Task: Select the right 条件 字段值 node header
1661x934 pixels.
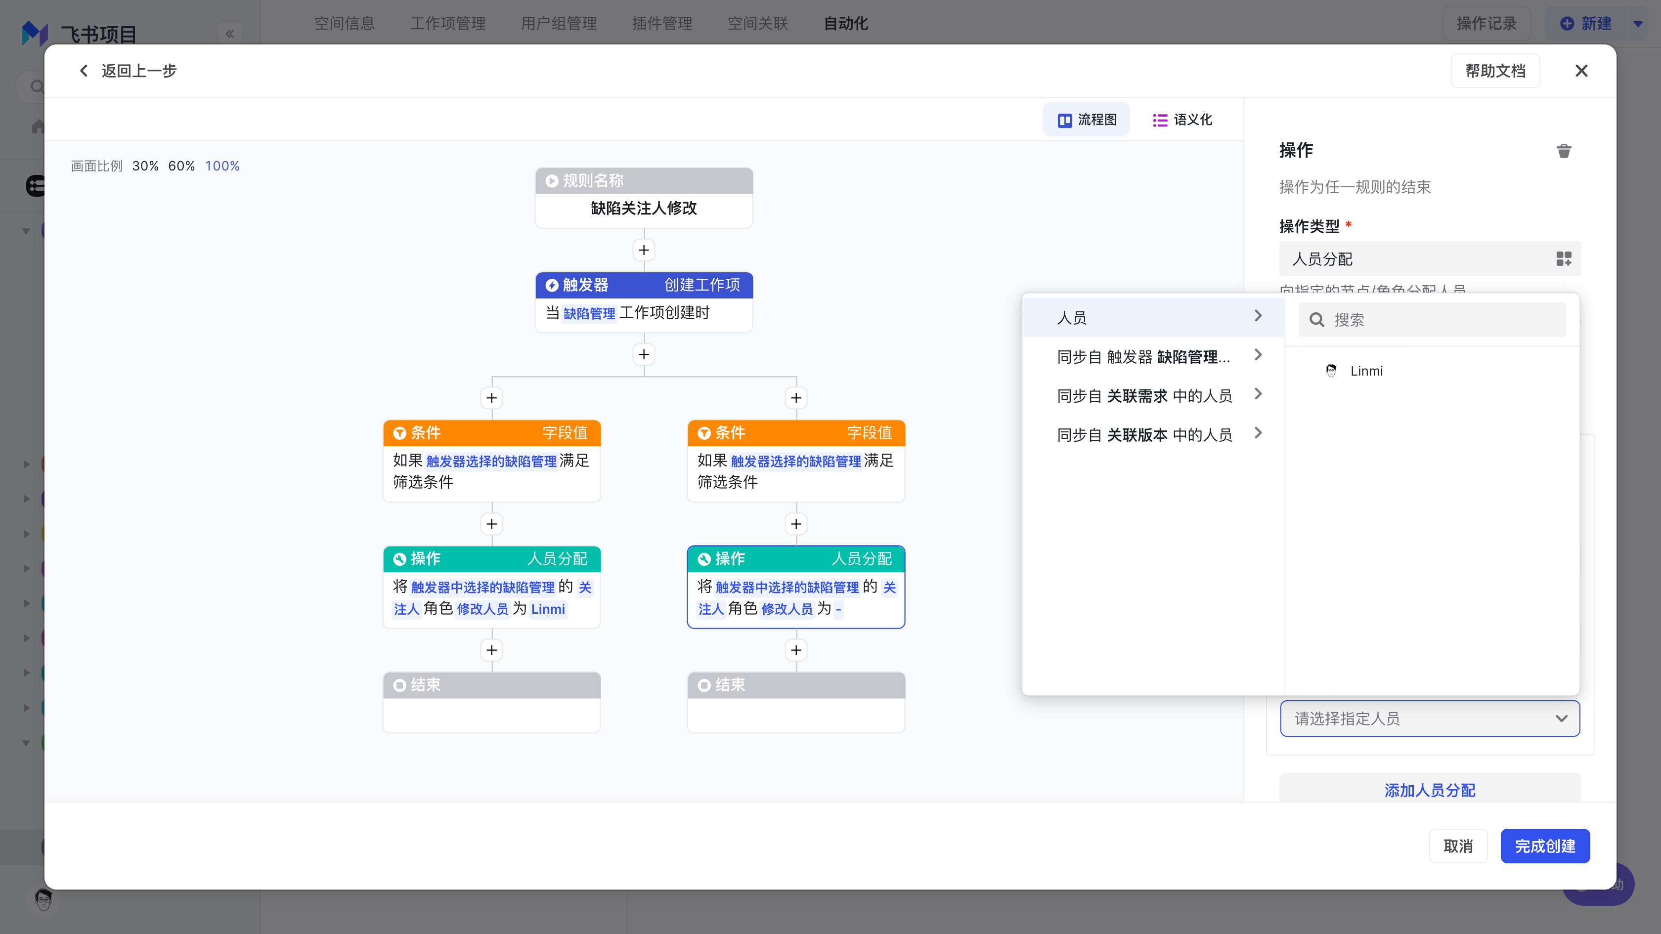Action: (796, 432)
